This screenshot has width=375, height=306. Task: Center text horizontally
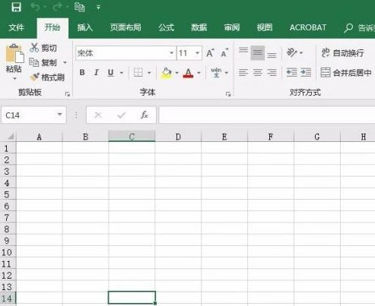click(x=258, y=73)
